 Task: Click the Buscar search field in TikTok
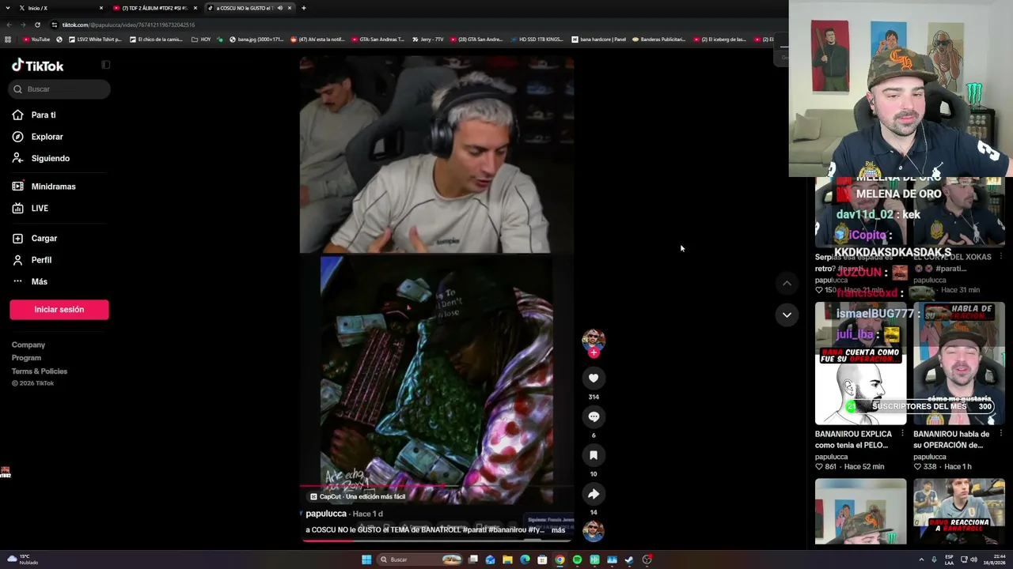(59, 89)
